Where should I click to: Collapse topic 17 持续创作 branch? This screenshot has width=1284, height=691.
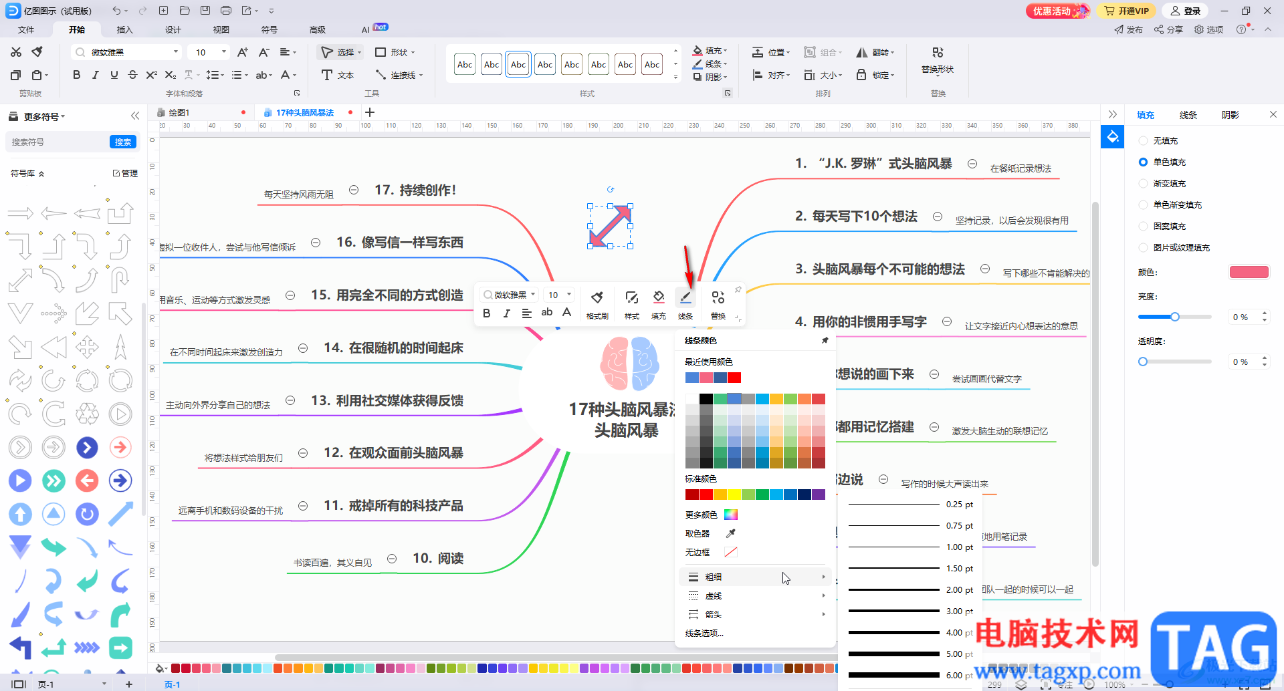point(354,190)
